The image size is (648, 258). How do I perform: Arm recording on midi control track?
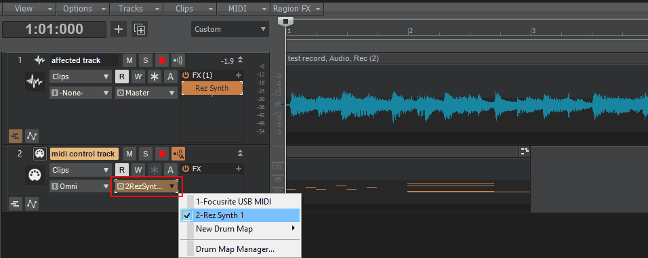161,154
